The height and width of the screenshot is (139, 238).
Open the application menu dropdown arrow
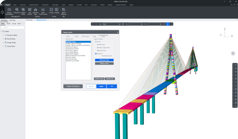(x=3, y=5)
